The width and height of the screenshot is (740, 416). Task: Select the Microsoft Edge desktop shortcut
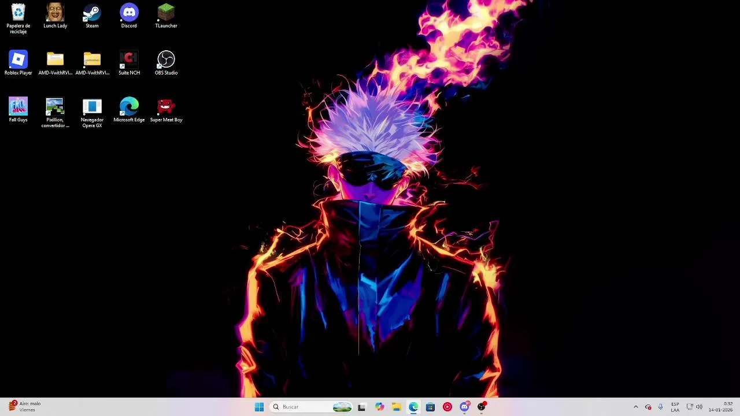point(129,110)
